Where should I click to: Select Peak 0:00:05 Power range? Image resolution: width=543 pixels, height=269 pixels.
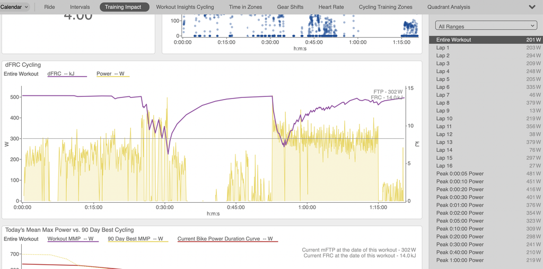click(486, 174)
